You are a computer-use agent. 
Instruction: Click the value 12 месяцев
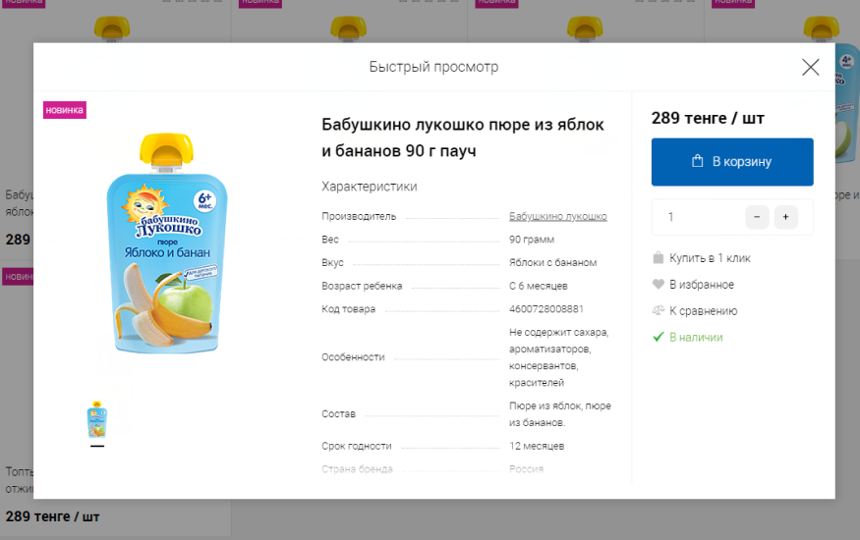(537, 446)
